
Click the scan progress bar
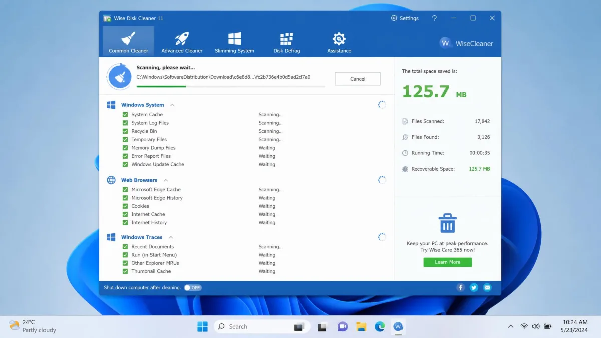click(230, 86)
